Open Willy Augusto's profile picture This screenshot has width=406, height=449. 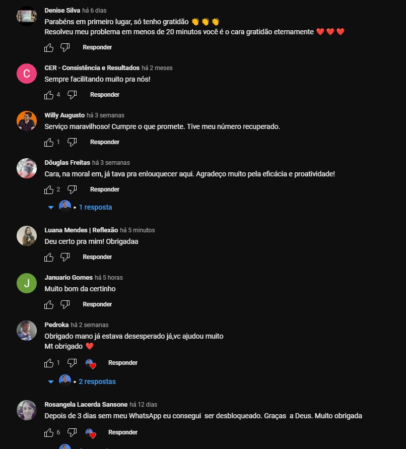tap(27, 121)
